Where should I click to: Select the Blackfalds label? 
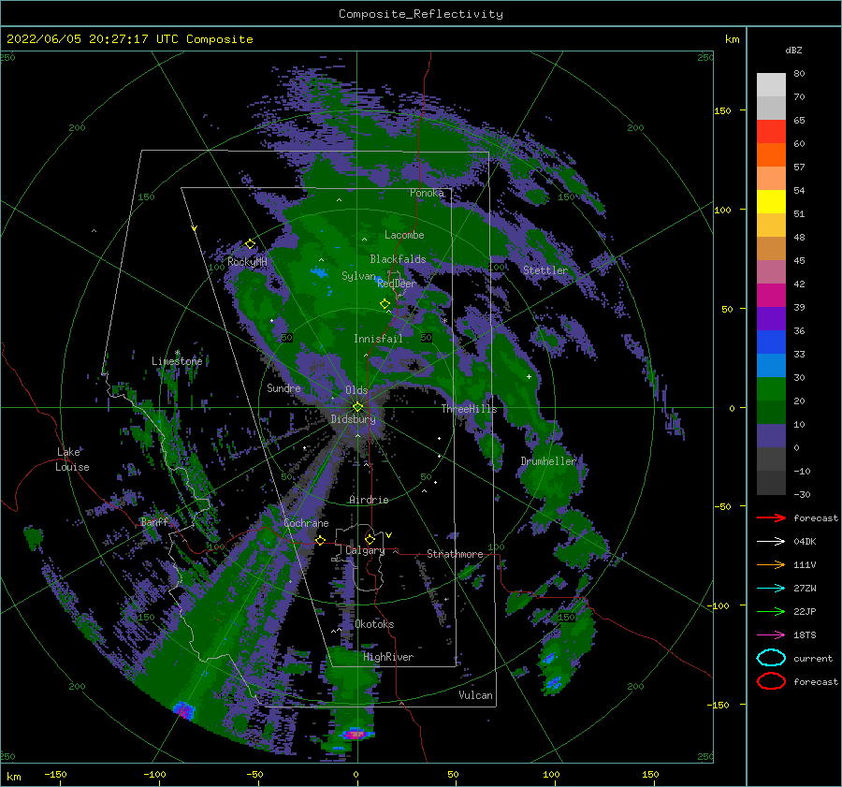tap(398, 259)
